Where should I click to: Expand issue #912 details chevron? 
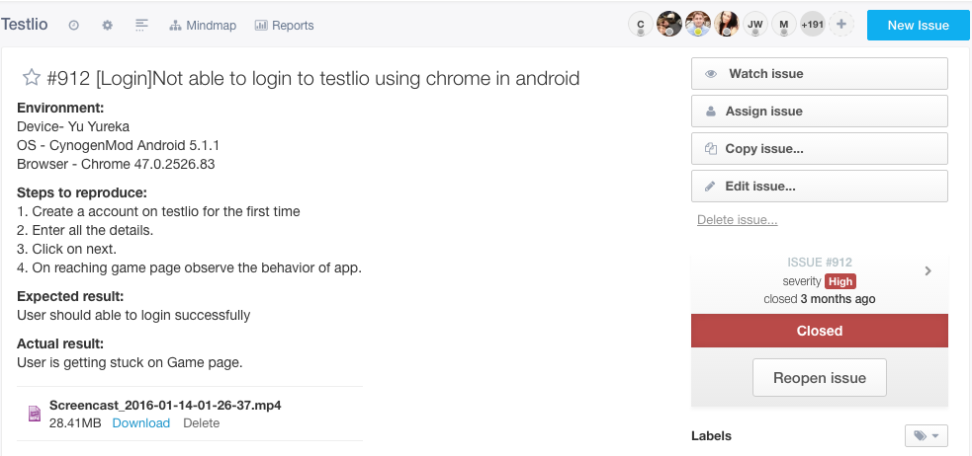click(x=928, y=270)
